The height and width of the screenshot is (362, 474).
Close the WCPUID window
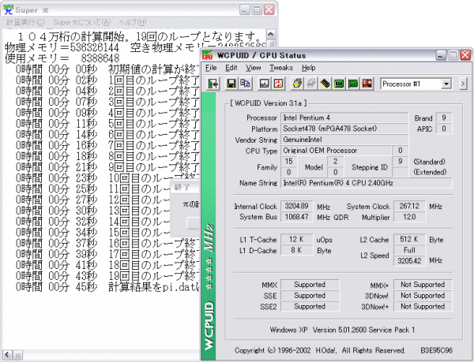coord(465,55)
